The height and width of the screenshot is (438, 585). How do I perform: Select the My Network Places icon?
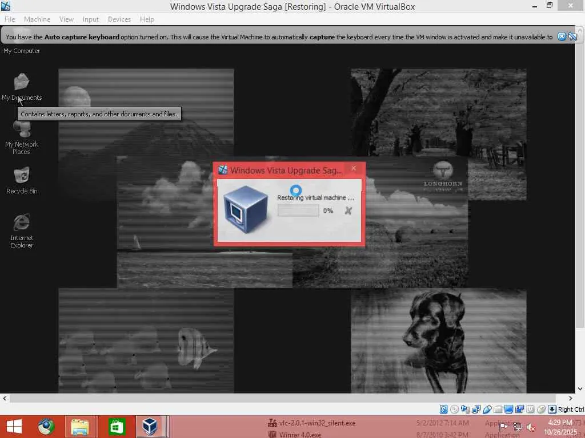(22, 138)
